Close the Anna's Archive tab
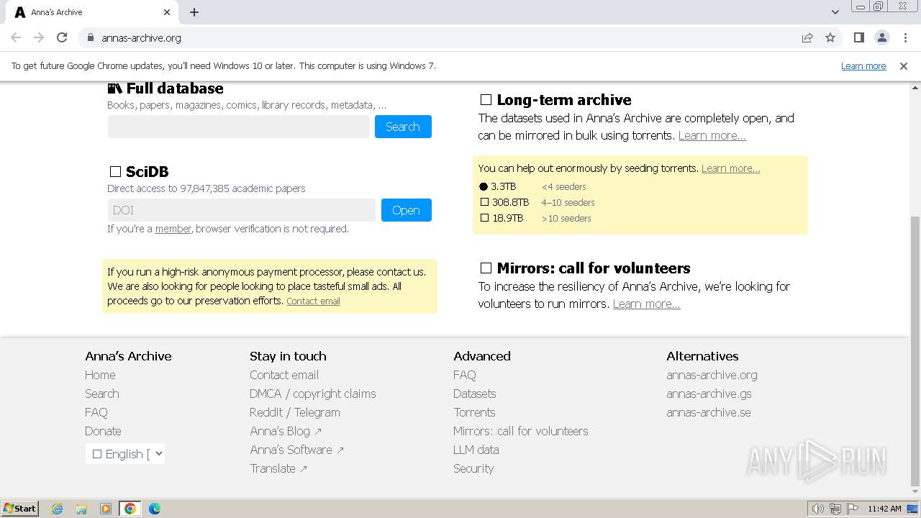The height and width of the screenshot is (518, 921). (167, 12)
